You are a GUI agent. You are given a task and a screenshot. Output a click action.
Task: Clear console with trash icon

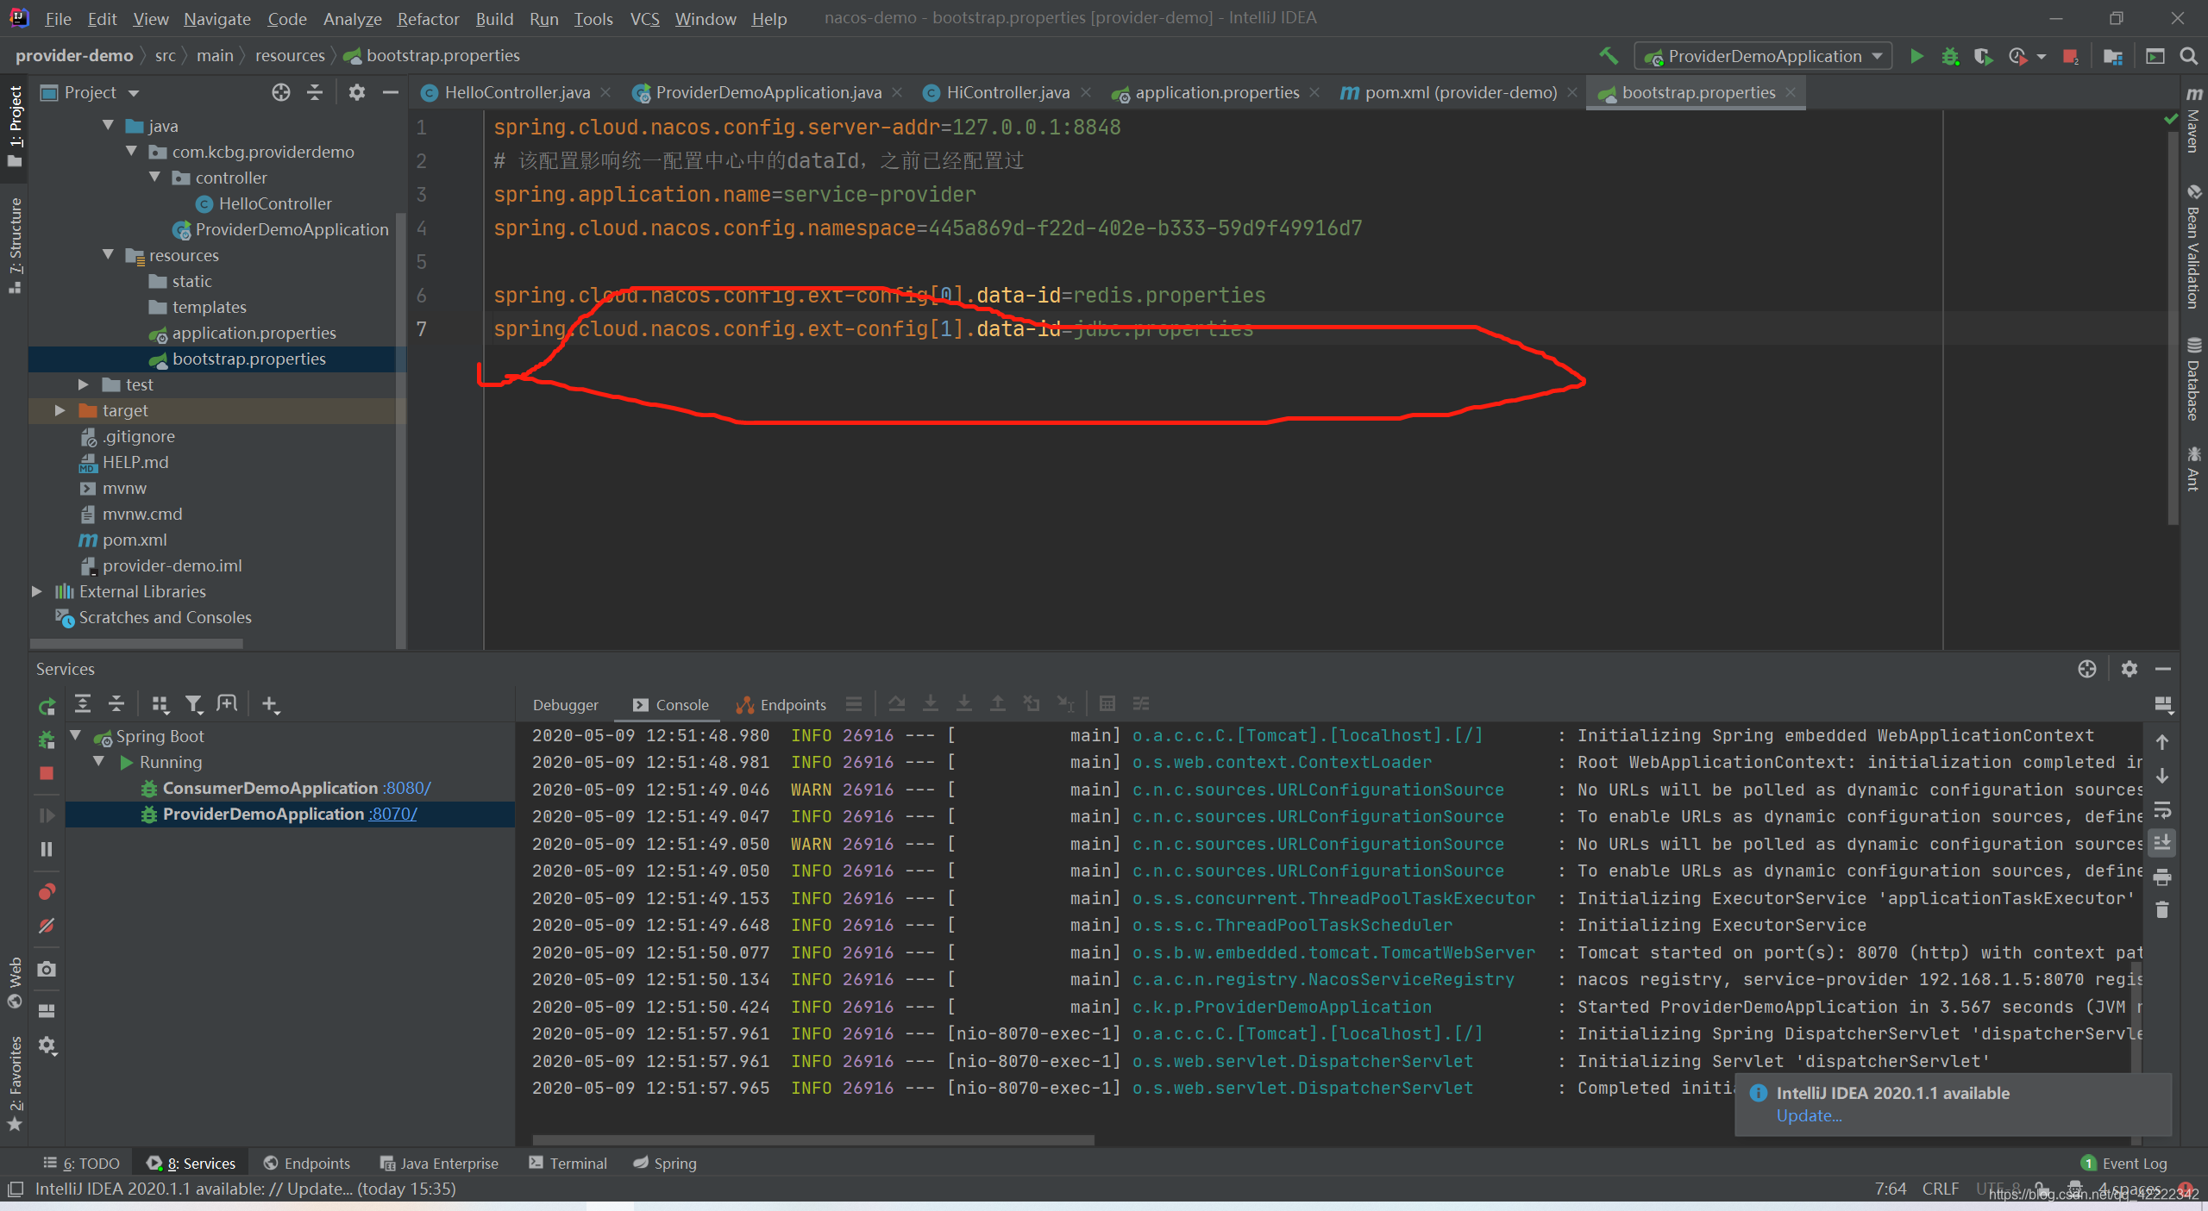[x=2162, y=910]
